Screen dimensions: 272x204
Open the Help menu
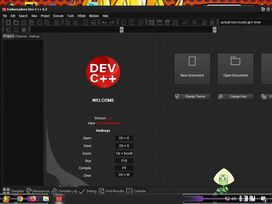pos(105,16)
